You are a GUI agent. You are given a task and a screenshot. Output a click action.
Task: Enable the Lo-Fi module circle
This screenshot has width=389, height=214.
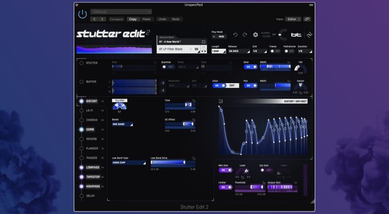[81, 111]
